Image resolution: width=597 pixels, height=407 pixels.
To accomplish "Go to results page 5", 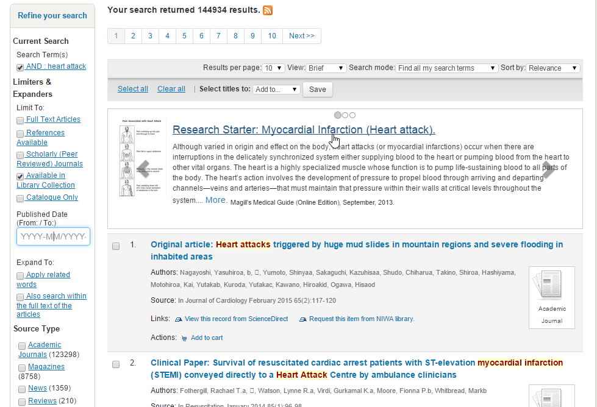I will [x=184, y=36].
